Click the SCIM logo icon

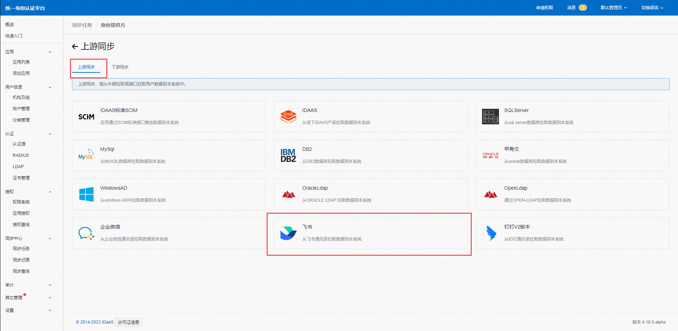coord(86,117)
